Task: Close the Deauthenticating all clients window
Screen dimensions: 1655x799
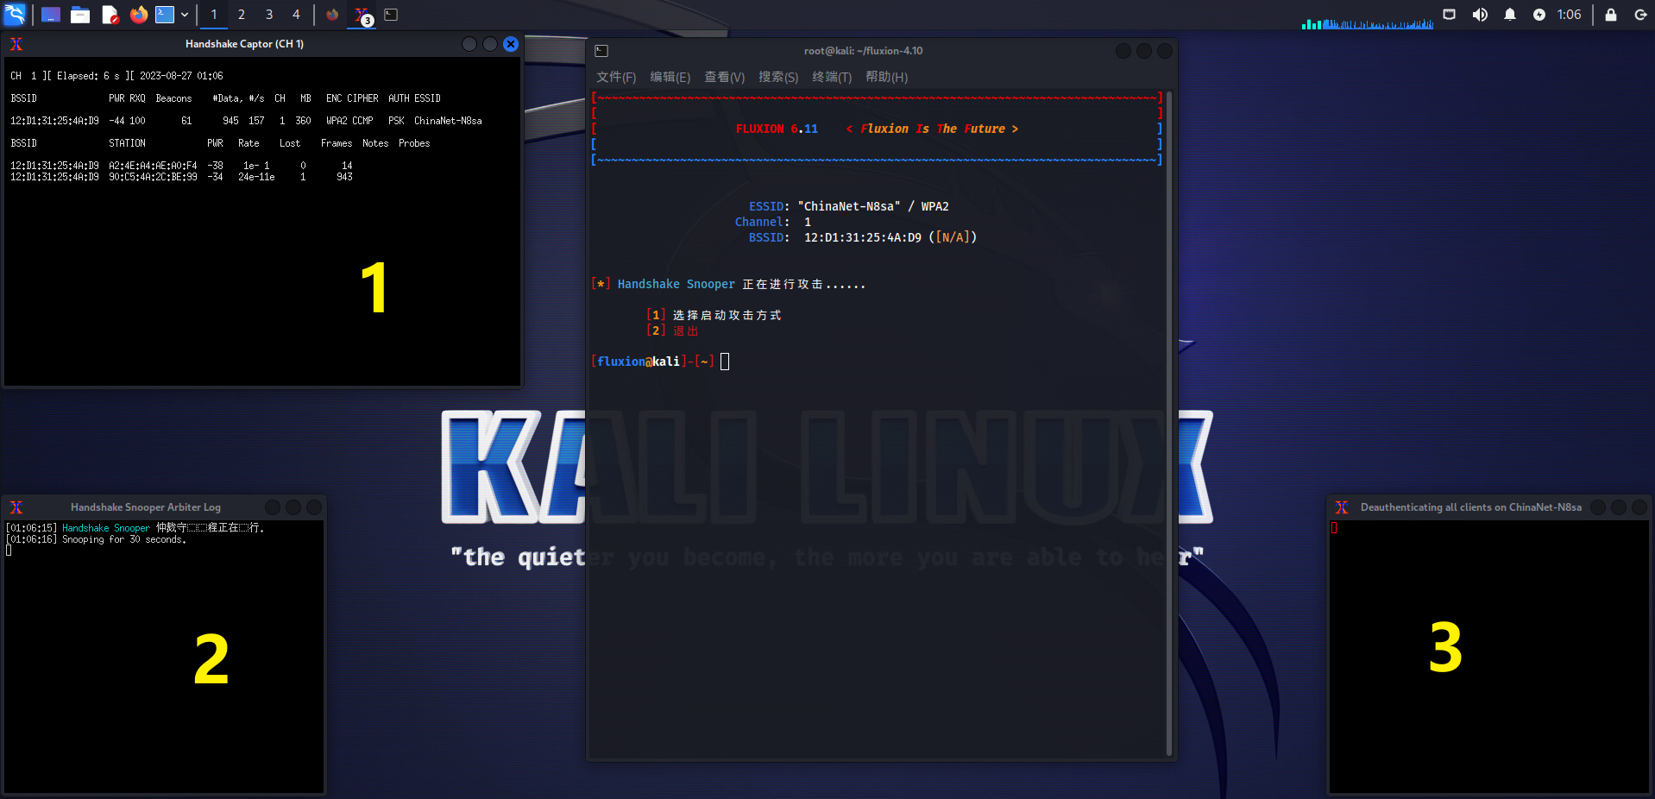Action: pyautogui.click(x=1639, y=507)
